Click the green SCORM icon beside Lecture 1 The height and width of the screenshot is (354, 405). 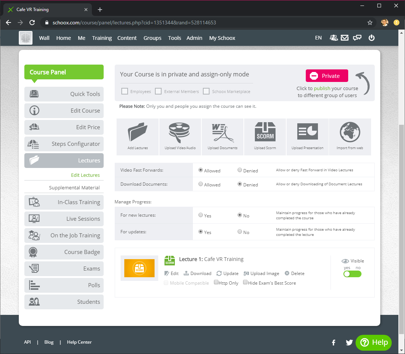tap(170, 261)
